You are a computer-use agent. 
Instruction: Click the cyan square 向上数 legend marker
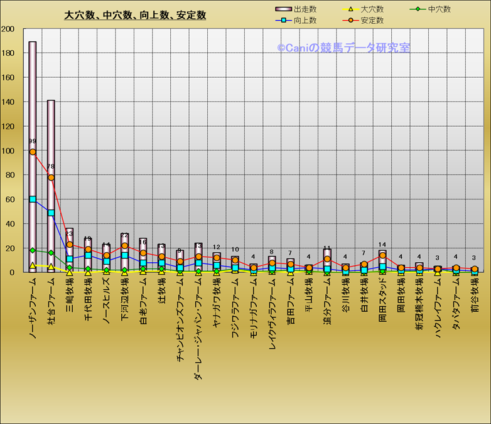click(284, 21)
